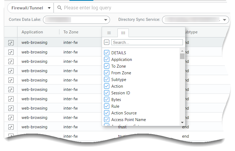This screenshot has height=151, width=235.
Task: Toggle the select-all columns checkbox
Action: pyautogui.click(x=107, y=42)
